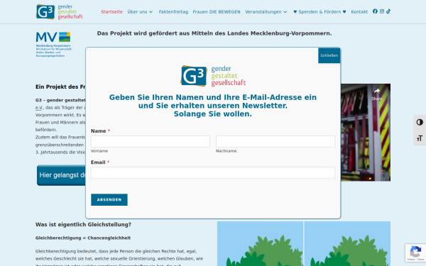
Task: Open Veranstaltungen menu item
Action: point(263,12)
